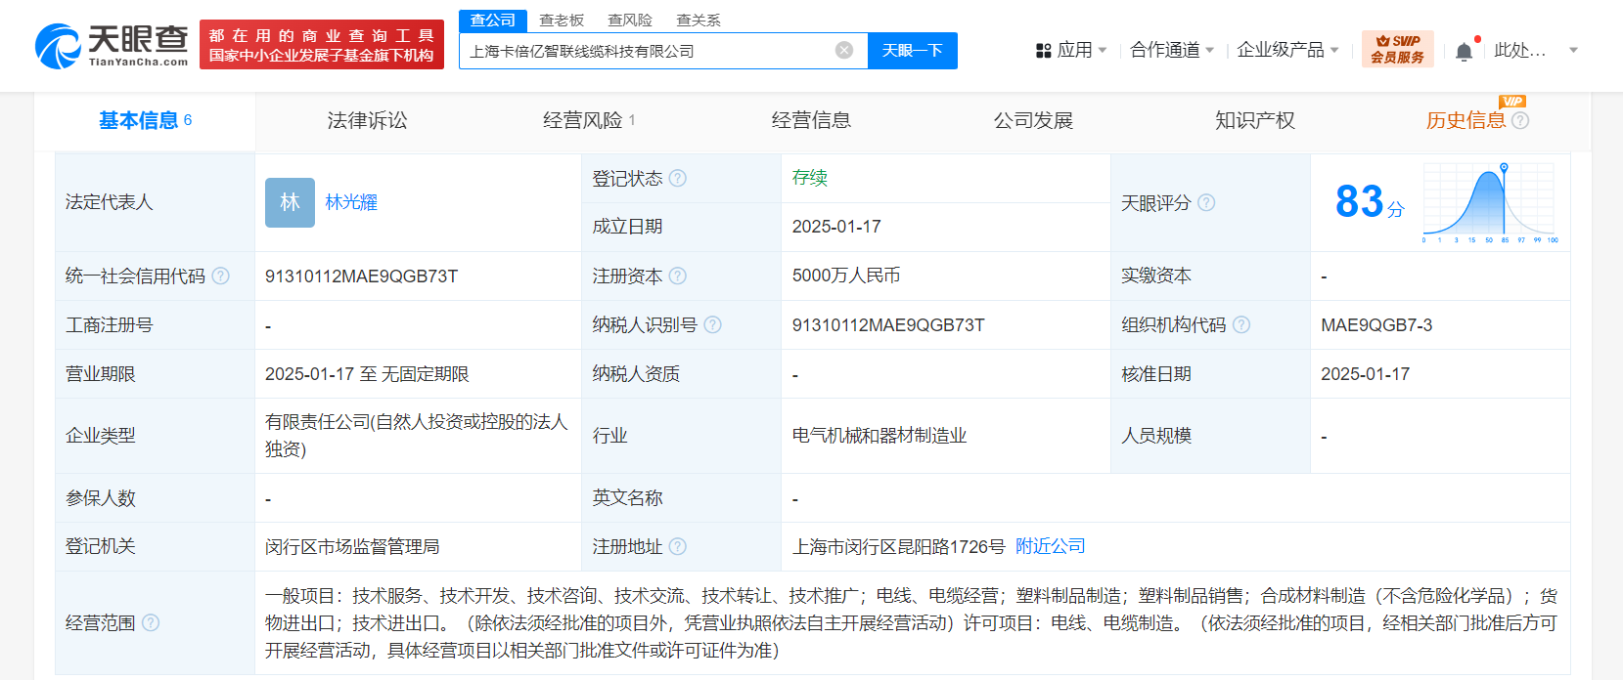Image resolution: width=1623 pixels, height=680 pixels.
Task: Click the MAE9QGB7-3 organization code
Action: click(x=1376, y=325)
